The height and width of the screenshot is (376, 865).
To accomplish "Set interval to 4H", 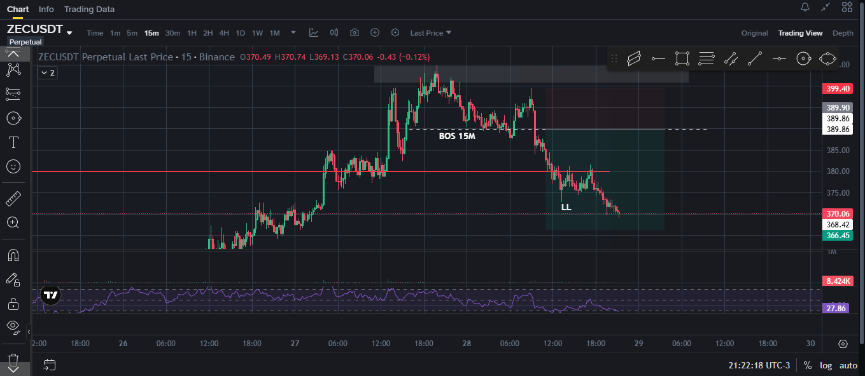I will pyautogui.click(x=224, y=33).
